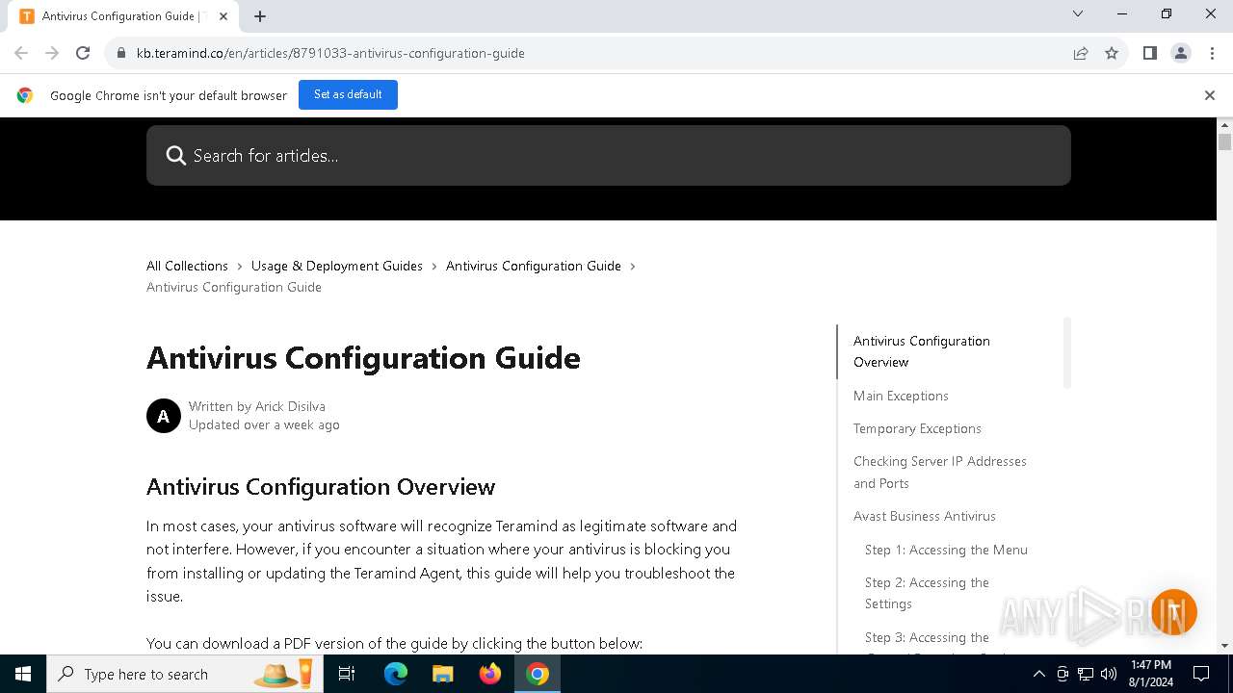Jump to Avast Business Antivirus section
Image resolution: width=1233 pixels, height=693 pixels.
pos(925,516)
